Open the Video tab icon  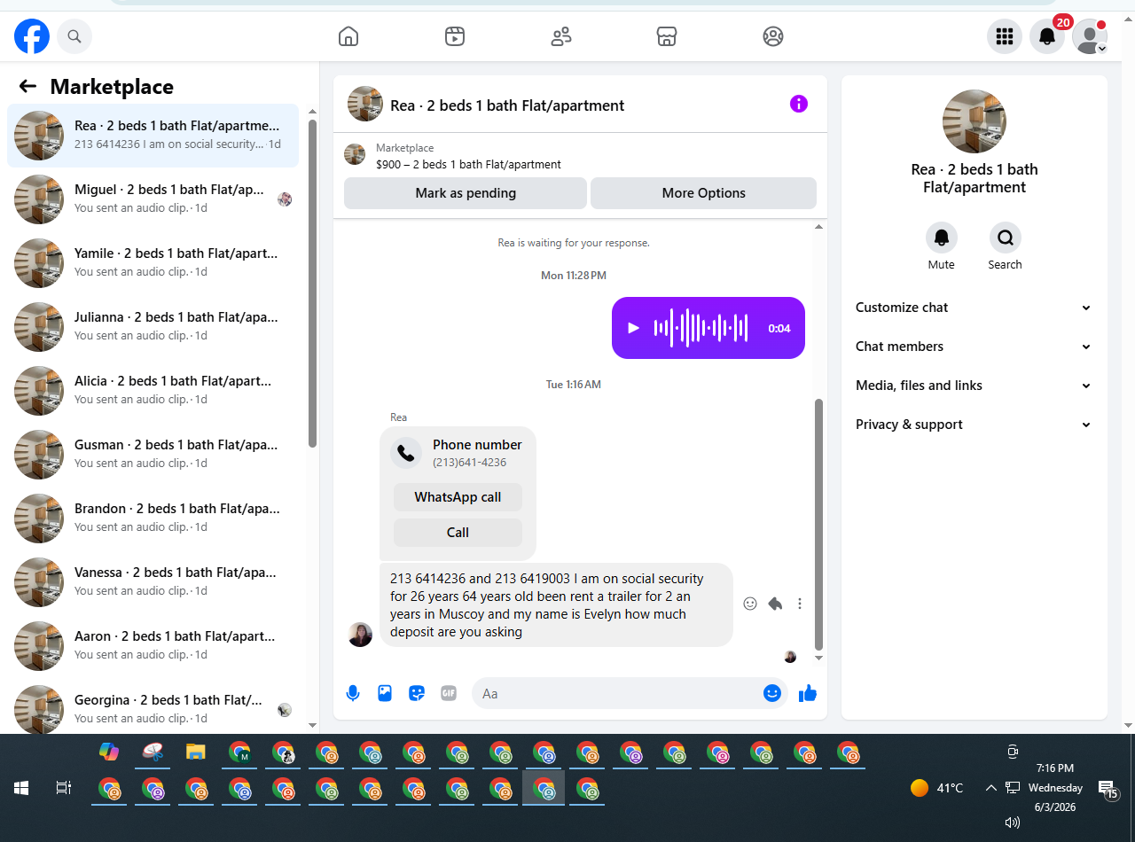pos(455,36)
